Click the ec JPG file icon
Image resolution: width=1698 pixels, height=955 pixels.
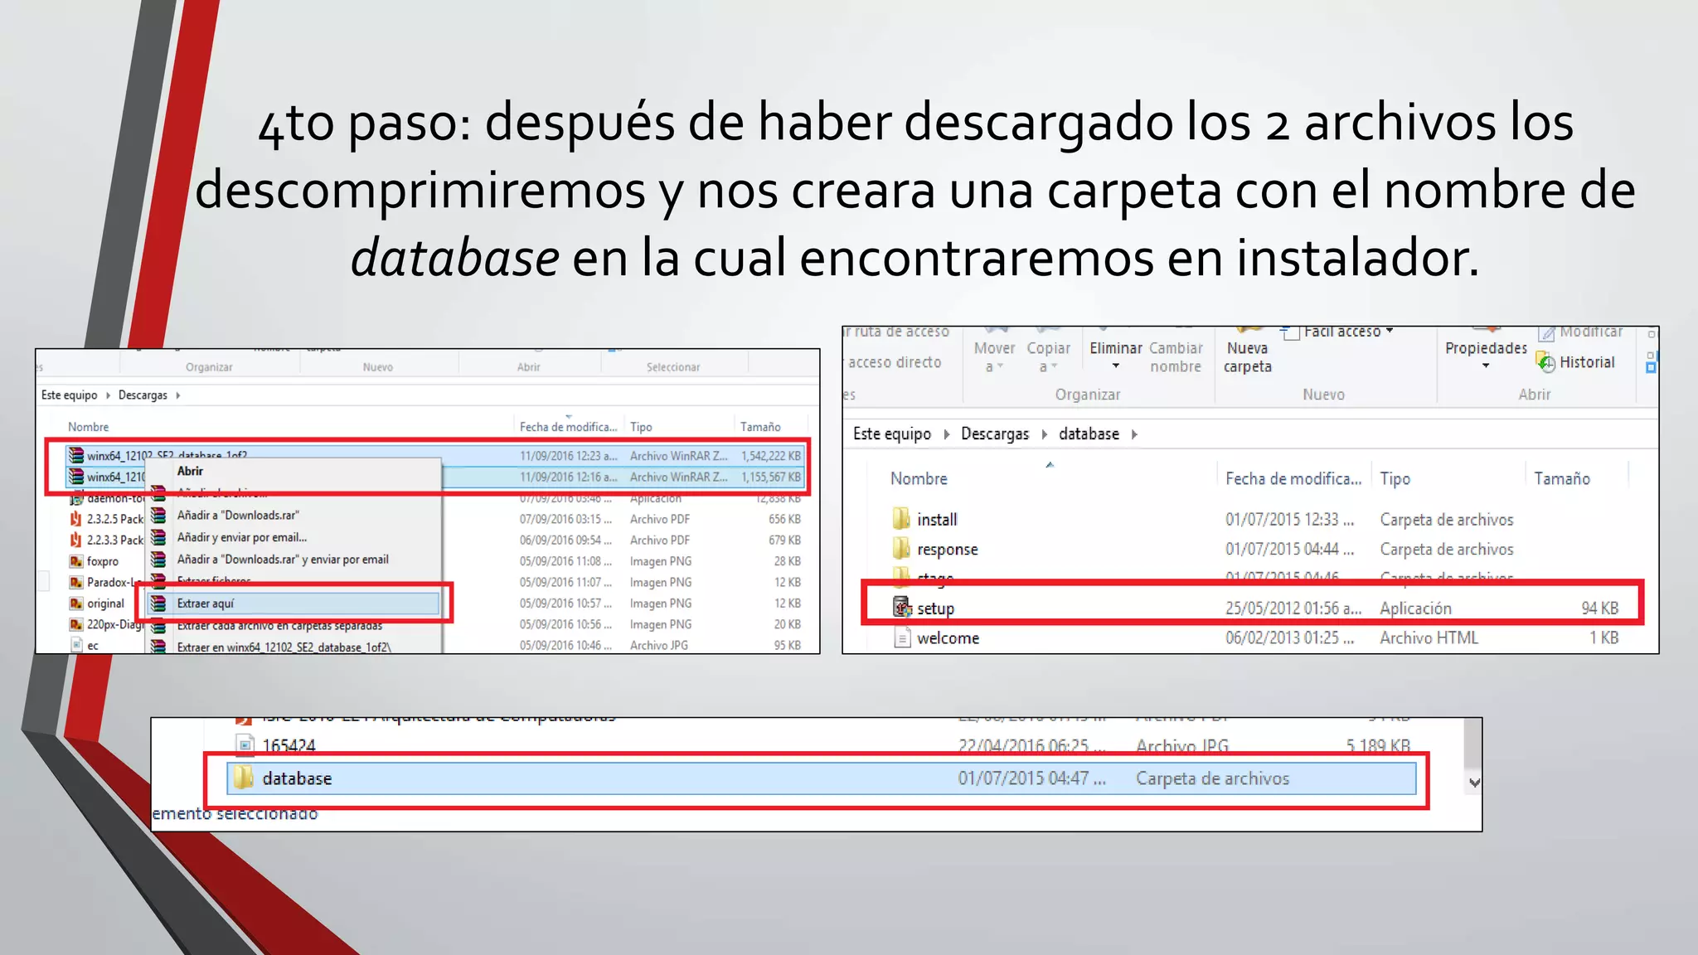(x=76, y=645)
